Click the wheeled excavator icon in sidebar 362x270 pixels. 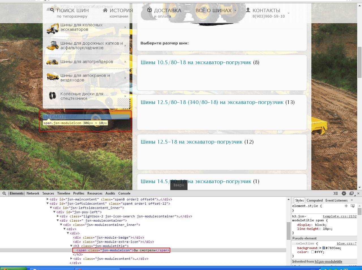tap(53, 29)
